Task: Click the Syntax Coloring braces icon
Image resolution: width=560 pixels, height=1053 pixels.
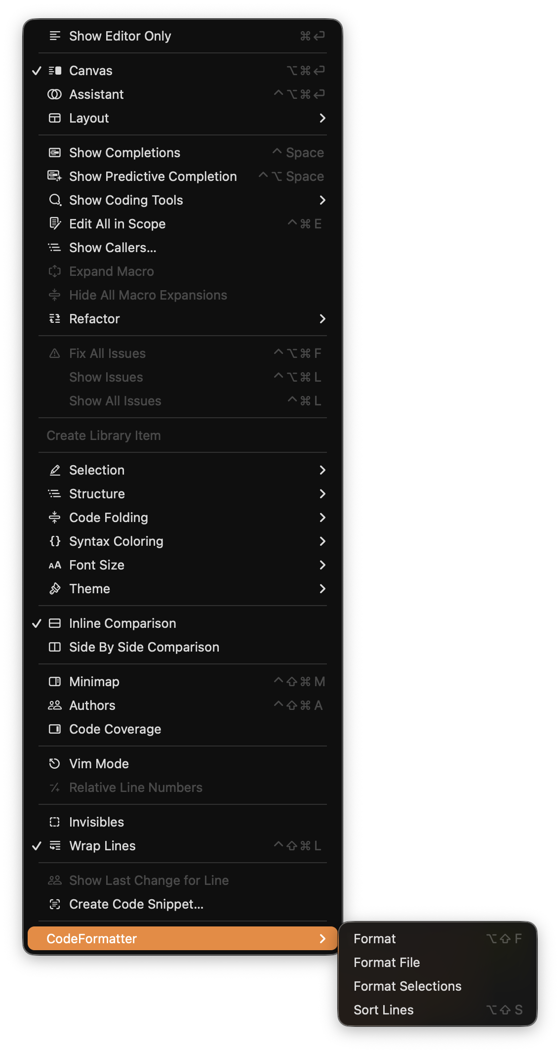Action: [x=55, y=541]
